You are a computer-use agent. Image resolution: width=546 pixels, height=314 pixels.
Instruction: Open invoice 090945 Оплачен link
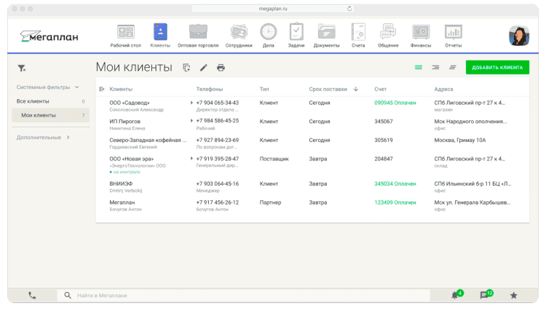pos(395,103)
